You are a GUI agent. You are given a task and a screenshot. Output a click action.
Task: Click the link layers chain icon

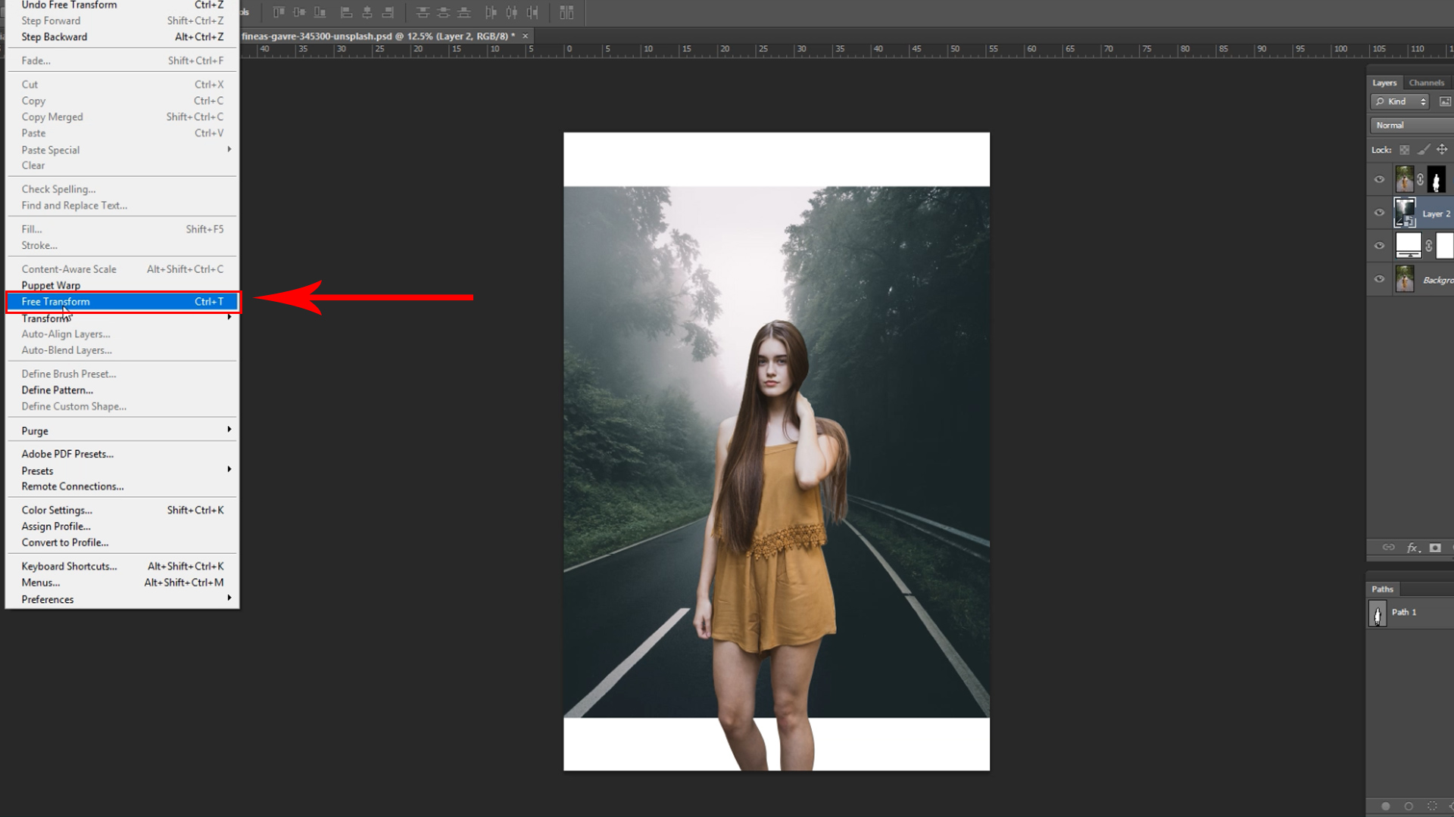(x=1388, y=547)
